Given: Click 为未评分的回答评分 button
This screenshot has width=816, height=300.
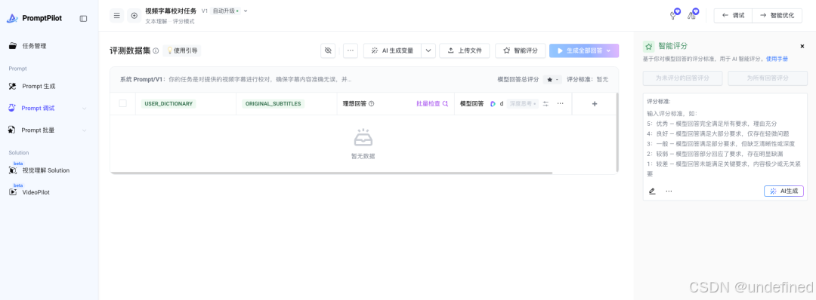Looking at the screenshot, I should tap(683, 78).
